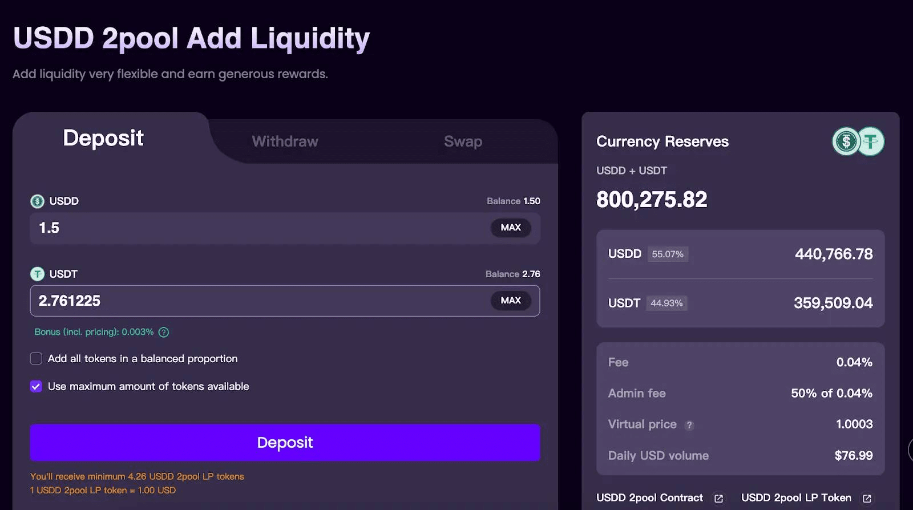The width and height of the screenshot is (913, 510).
Task: Uncheck Use maximum amount of tokens available
Action: pyautogui.click(x=36, y=387)
